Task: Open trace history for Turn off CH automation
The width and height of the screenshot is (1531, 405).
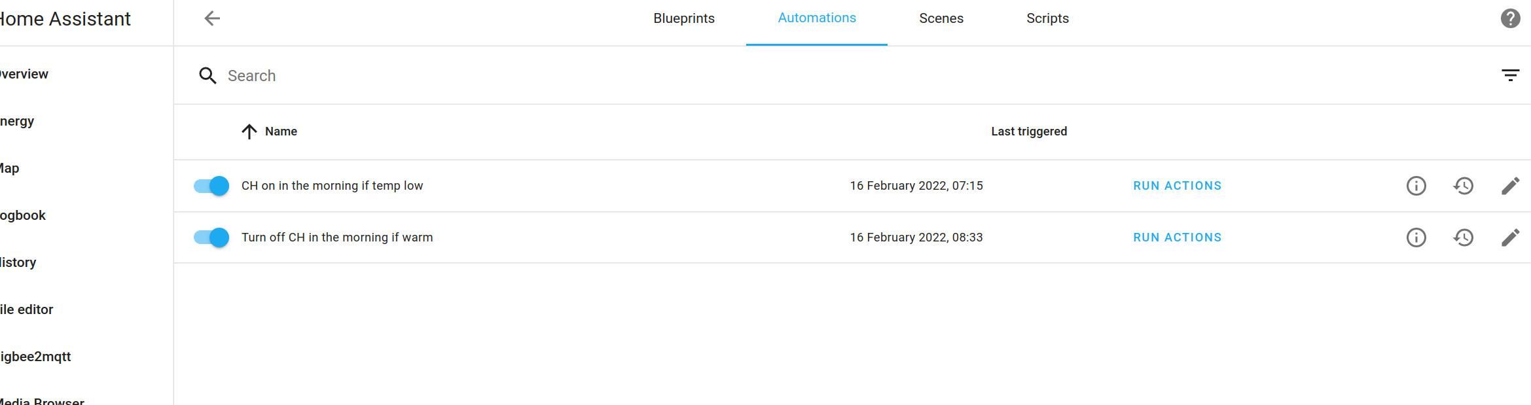Action: (x=1463, y=238)
